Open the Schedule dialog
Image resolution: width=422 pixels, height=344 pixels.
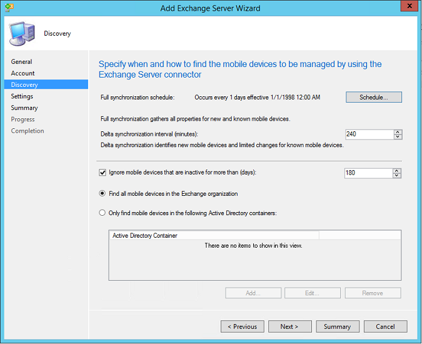pyautogui.click(x=374, y=97)
